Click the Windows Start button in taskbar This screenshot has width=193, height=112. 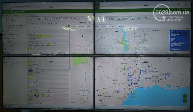[5, 105]
